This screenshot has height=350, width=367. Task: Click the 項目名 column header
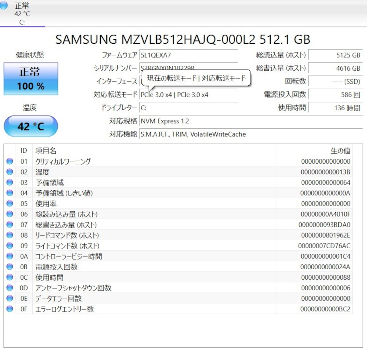(46, 150)
